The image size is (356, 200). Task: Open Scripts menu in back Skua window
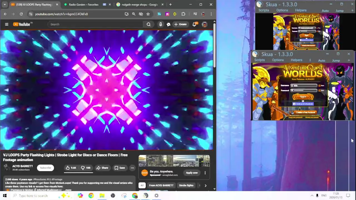264,10
